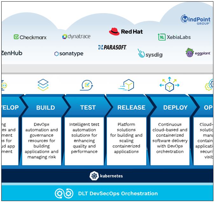
Task: Click the Parasoft logo
Action: [112, 47]
